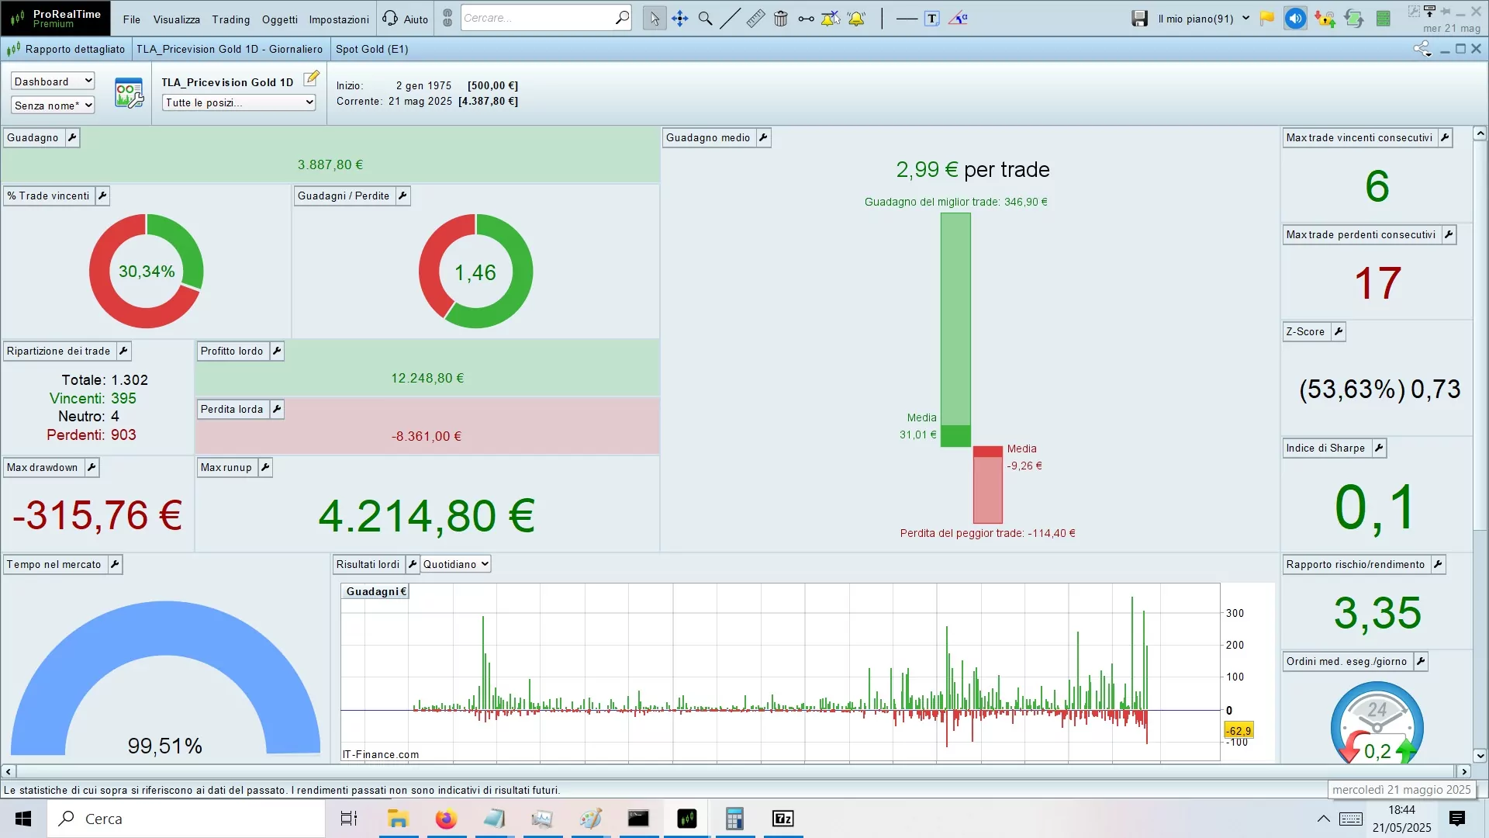Open the Impostazioni menu
The width and height of the screenshot is (1489, 838).
point(339,19)
